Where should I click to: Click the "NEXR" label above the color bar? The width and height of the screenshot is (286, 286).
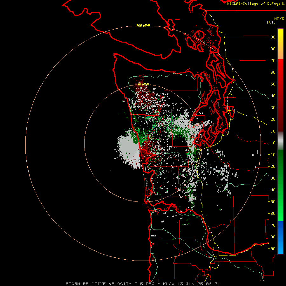coord(279,19)
